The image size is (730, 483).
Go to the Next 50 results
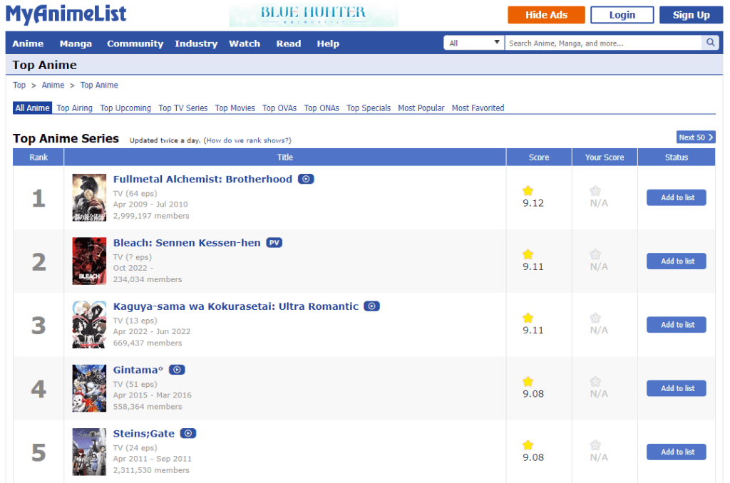(696, 137)
